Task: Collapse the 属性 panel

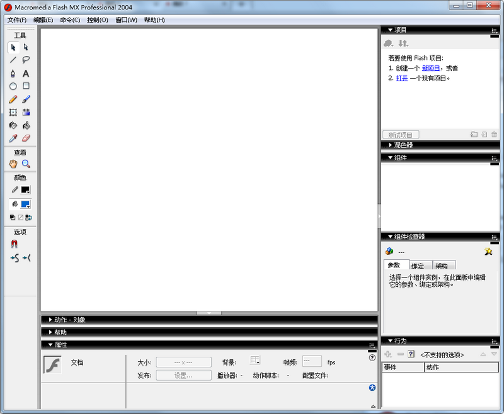Action: pos(60,345)
